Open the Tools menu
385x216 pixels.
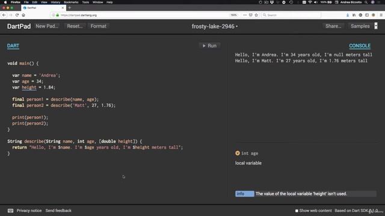[85, 2]
